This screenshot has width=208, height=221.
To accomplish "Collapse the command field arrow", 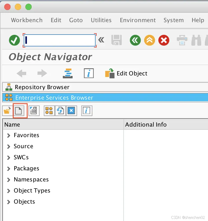I will coord(101,40).
